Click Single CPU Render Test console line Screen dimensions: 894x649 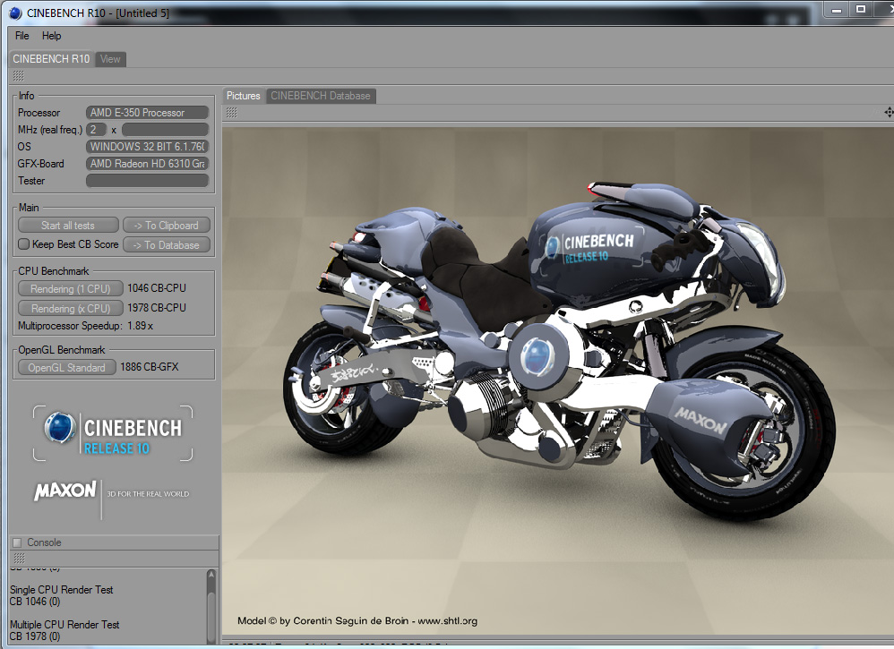[62, 590]
